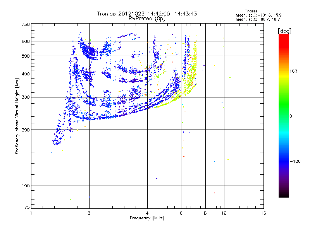Click the '16' x-axis tick label
The height and width of the screenshot is (232, 310).
pos(263,213)
